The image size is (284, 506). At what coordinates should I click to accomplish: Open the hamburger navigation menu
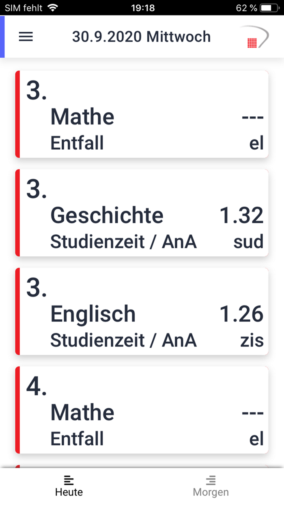(x=26, y=37)
